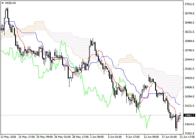Select the current price tag 23861.7
The image size is (196, 140).
(190, 115)
